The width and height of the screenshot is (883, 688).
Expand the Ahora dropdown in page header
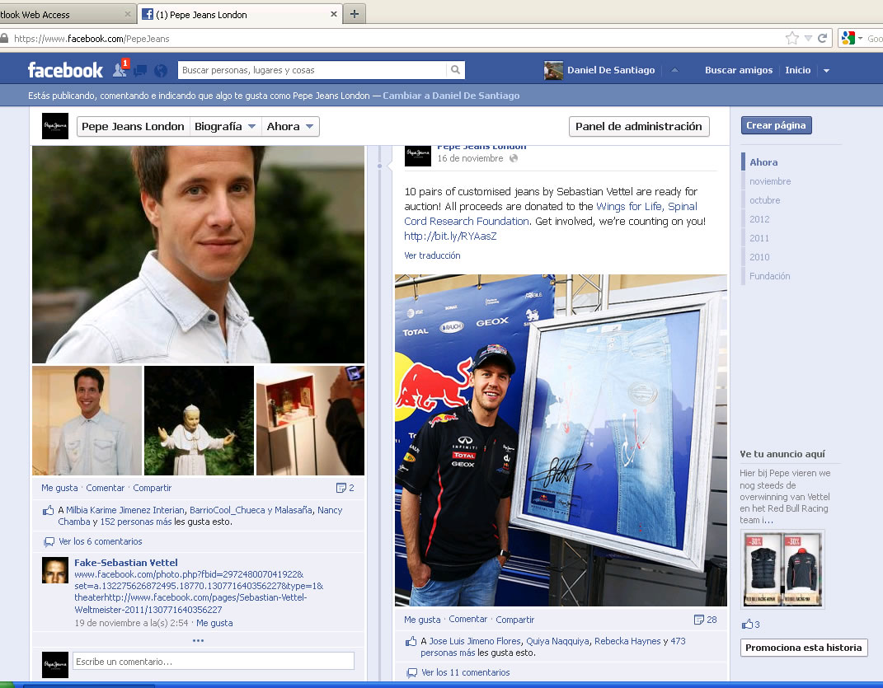click(x=290, y=126)
